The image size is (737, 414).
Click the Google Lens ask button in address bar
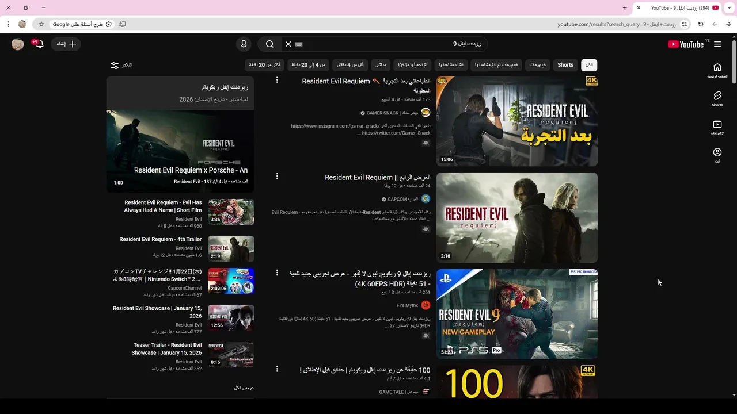pos(81,24)
